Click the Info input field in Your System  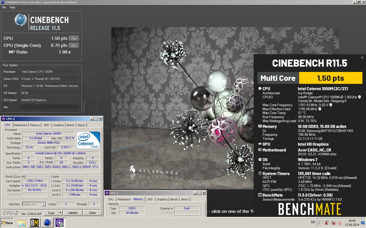[49, 107]
